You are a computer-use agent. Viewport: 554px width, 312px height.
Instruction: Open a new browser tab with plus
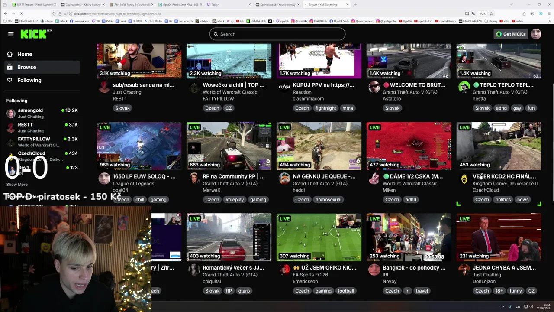(355, 4)
